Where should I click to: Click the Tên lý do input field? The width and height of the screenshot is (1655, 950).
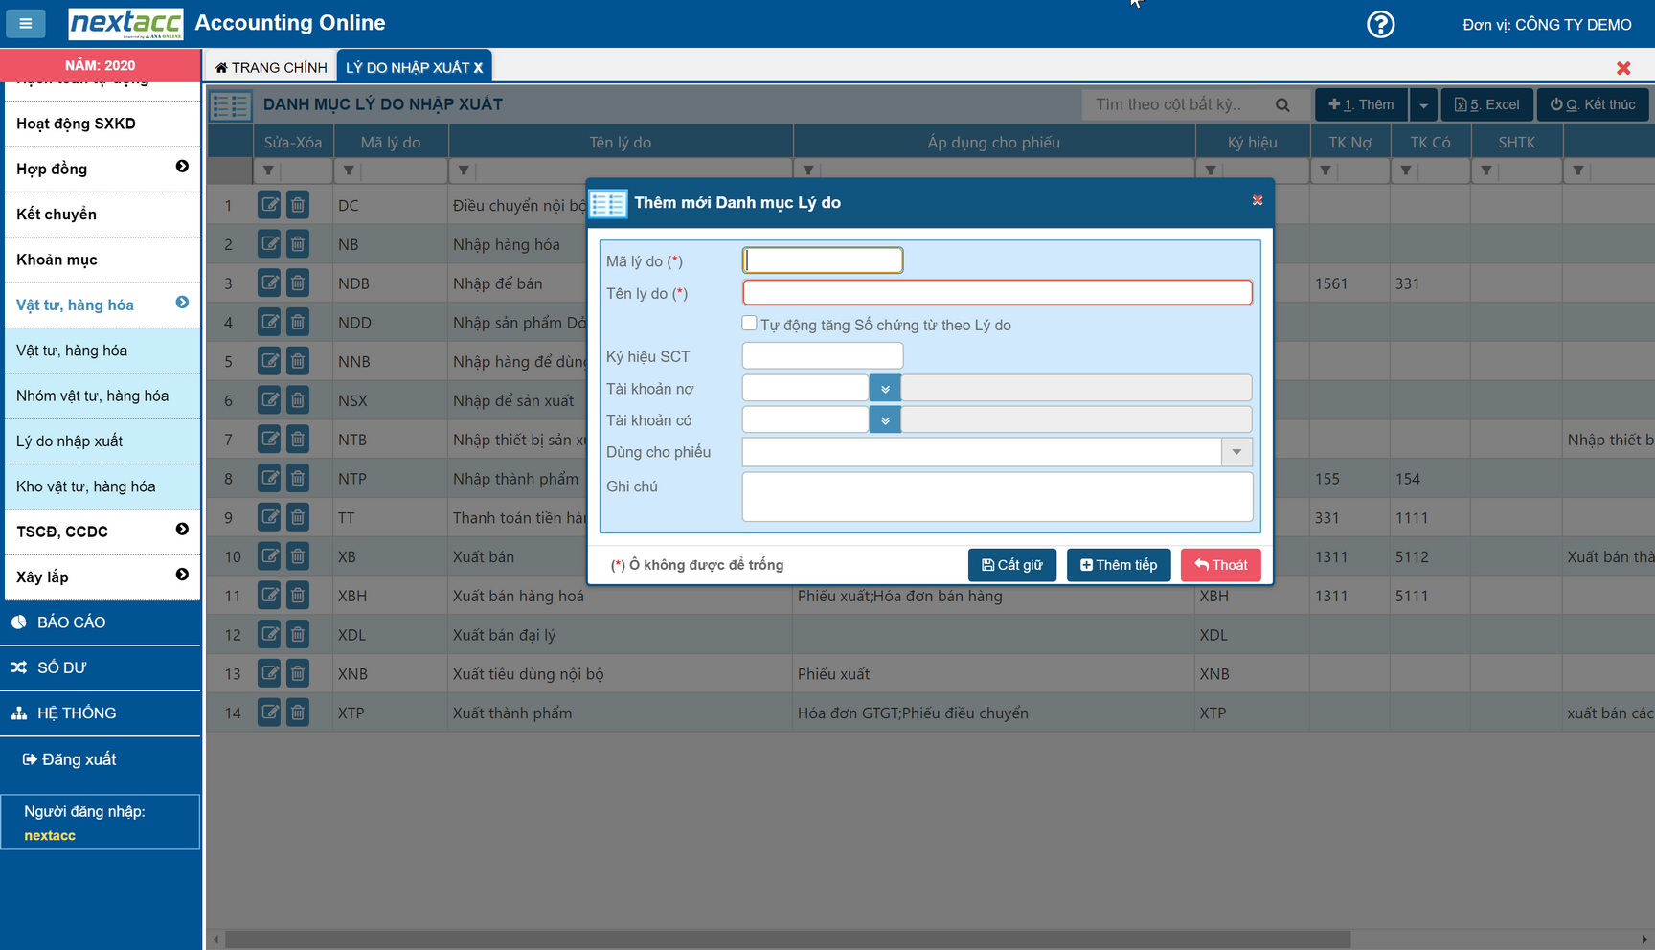pyautogui.click(x=996, y=293)
